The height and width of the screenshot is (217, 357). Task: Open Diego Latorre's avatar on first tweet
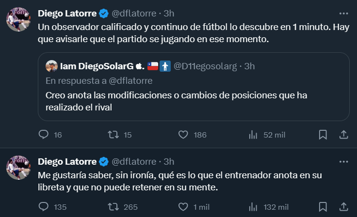point(19,21)
